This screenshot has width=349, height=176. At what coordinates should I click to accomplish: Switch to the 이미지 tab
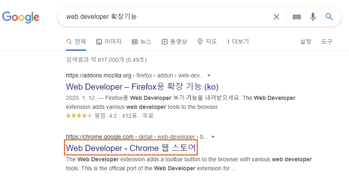[x=109, y=42]
